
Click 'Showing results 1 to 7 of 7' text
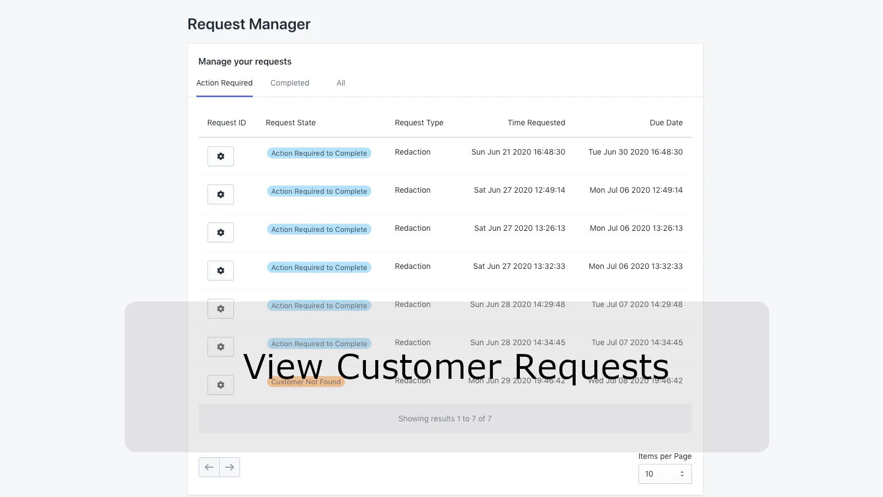click(445, 419)
